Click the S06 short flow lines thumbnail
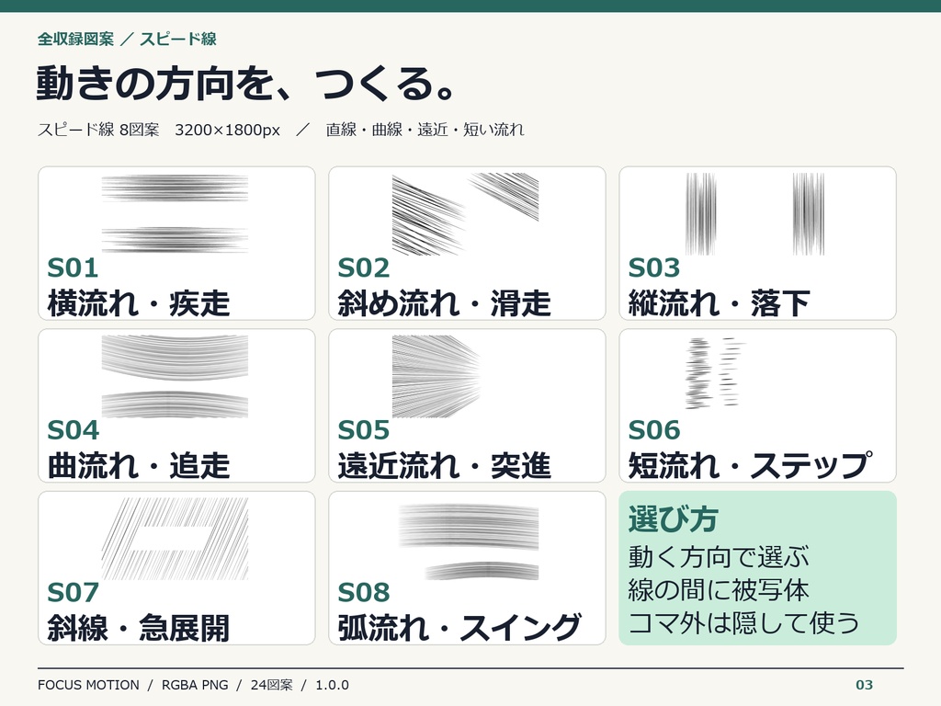This screenshot has width=941, height=706. [714, 373]
